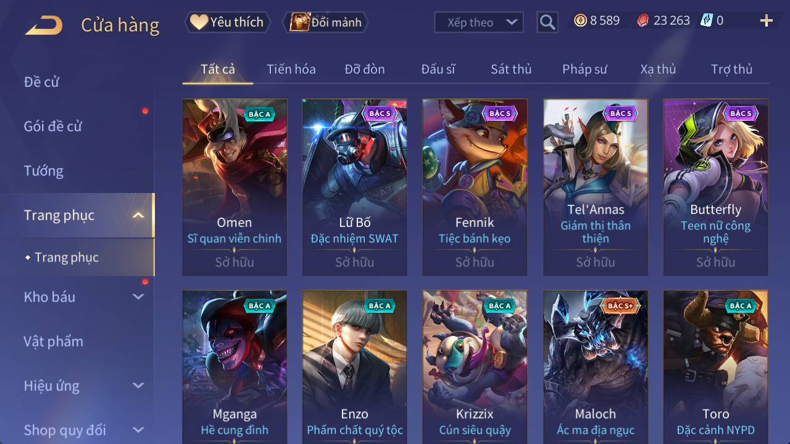790x444 pixels.
Task: Select Lữ Bố Đặc nhiệm SWAT skin card
Action: pos(355,187)
